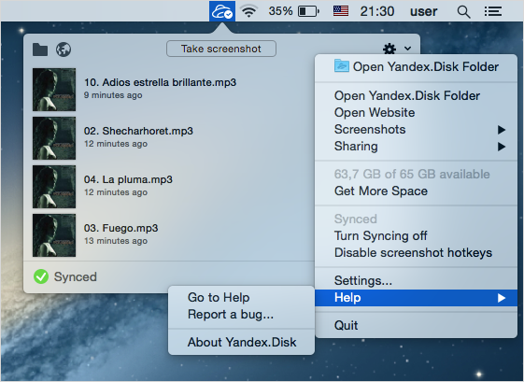Viewport: 524px width, 382px height.
Task: Open the folder icon in the popup header
Action: click(x=40, y=50)
